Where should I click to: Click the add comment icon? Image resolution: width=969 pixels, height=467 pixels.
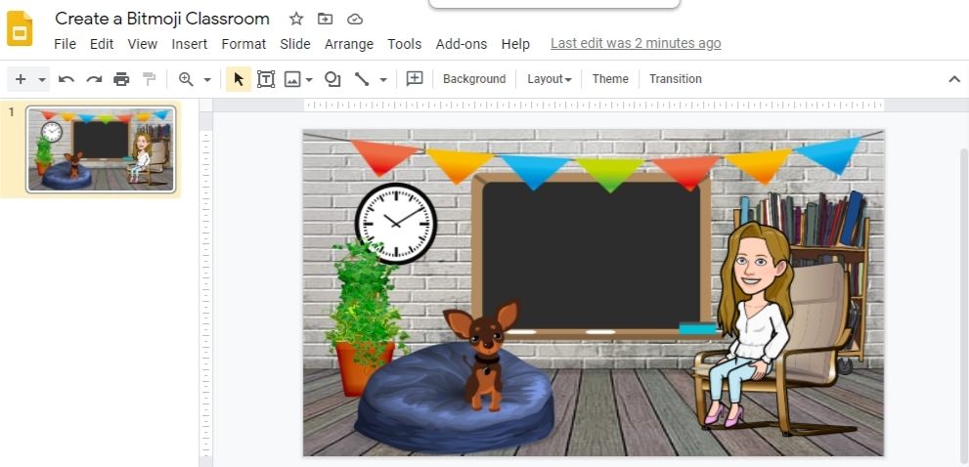point(415,79)
